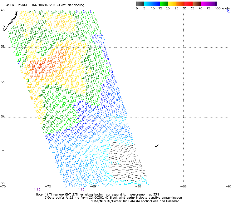231x203 pixels.
Task: Click the longitude axis label '-63'
Action: tap(184, 186)
